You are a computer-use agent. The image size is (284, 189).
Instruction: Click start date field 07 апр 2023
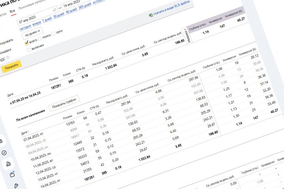click(x=37, y=17)
